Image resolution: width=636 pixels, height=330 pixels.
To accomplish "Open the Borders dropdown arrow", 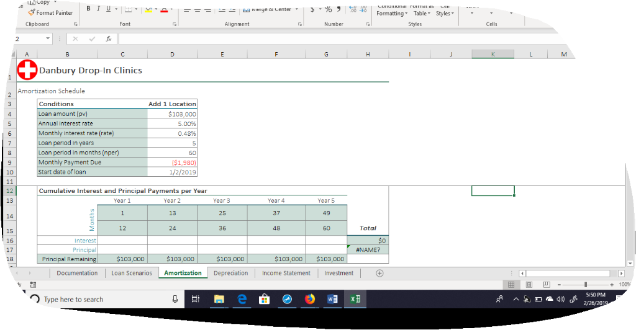I will (136, 9).
